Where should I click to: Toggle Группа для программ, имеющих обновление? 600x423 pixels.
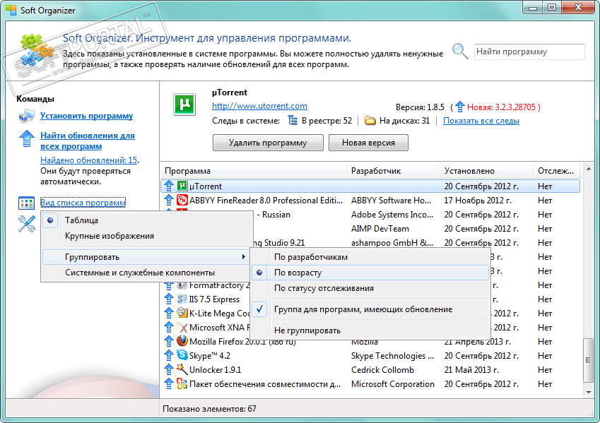(x=370, y=309)
